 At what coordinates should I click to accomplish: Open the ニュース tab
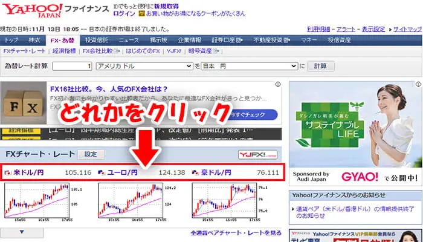(129, 41)
